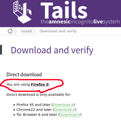
Task: Click the Direct download is only available text
Action: coord(39,95)
